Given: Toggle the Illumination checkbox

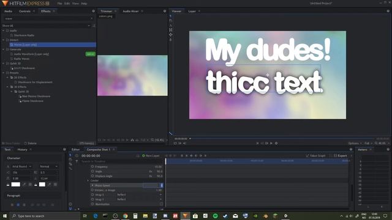Looking at the screenshot, I should [x=161, y=204].
